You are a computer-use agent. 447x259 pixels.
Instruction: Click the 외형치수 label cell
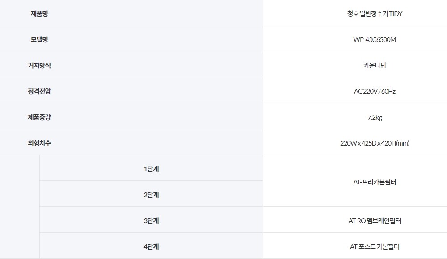(x=39, y=143)
